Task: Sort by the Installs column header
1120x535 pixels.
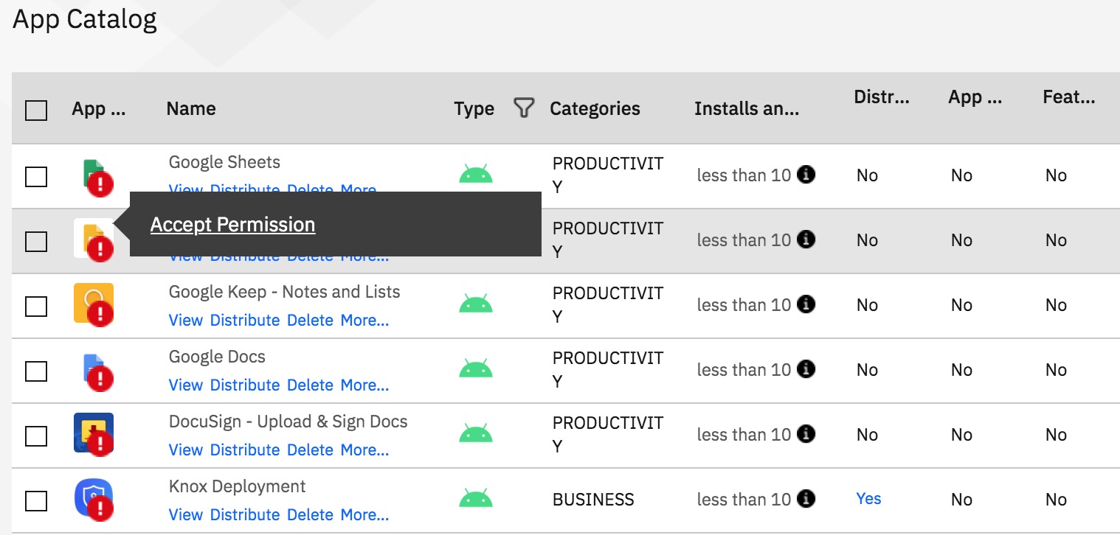Action: tap(747, 108)
